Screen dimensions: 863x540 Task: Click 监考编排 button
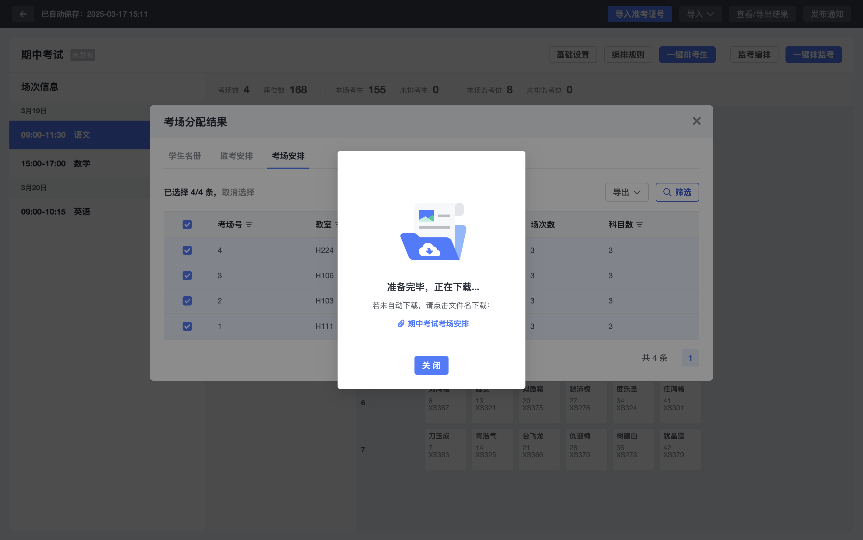pos(754,55)
